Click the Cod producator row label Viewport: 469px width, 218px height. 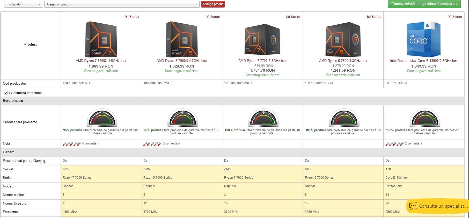14,84
